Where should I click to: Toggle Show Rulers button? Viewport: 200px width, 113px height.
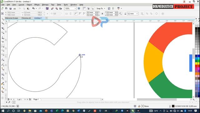84,8
